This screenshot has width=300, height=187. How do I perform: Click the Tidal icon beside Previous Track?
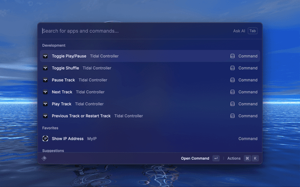45,116
